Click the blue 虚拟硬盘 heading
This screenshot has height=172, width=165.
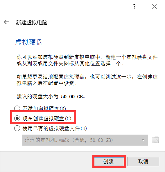[x=29, y=42]
